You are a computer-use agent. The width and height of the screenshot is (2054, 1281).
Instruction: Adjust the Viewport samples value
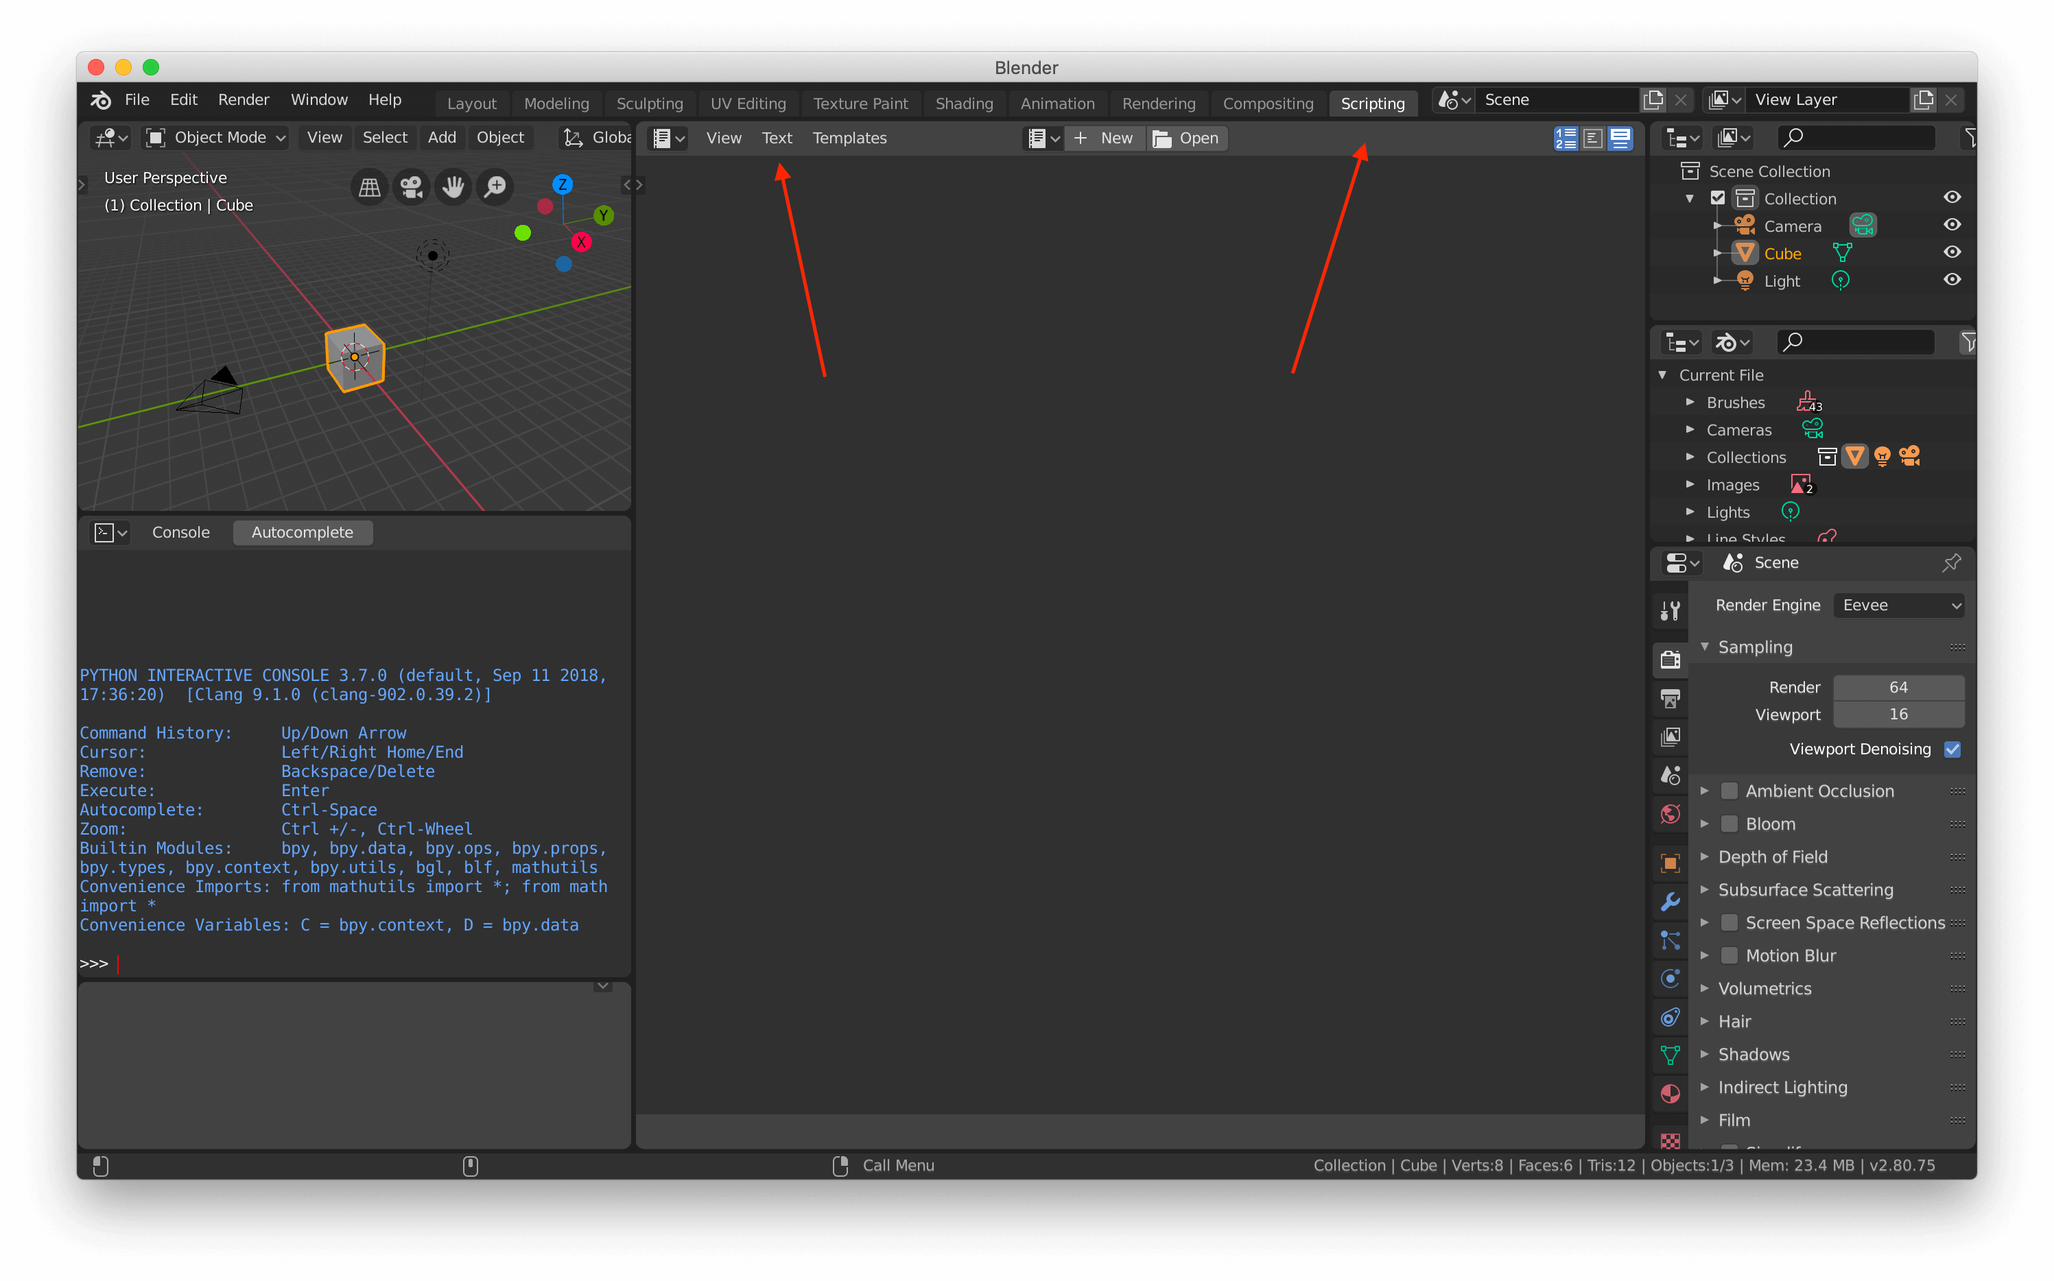coord(1898,714)
